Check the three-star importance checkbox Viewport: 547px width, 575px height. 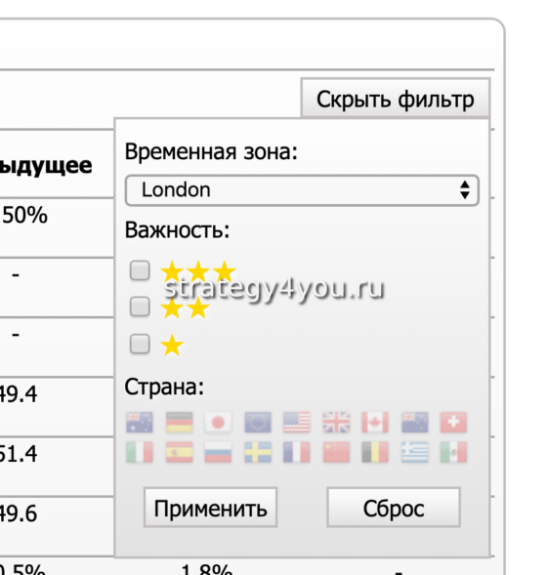point(140,270)
